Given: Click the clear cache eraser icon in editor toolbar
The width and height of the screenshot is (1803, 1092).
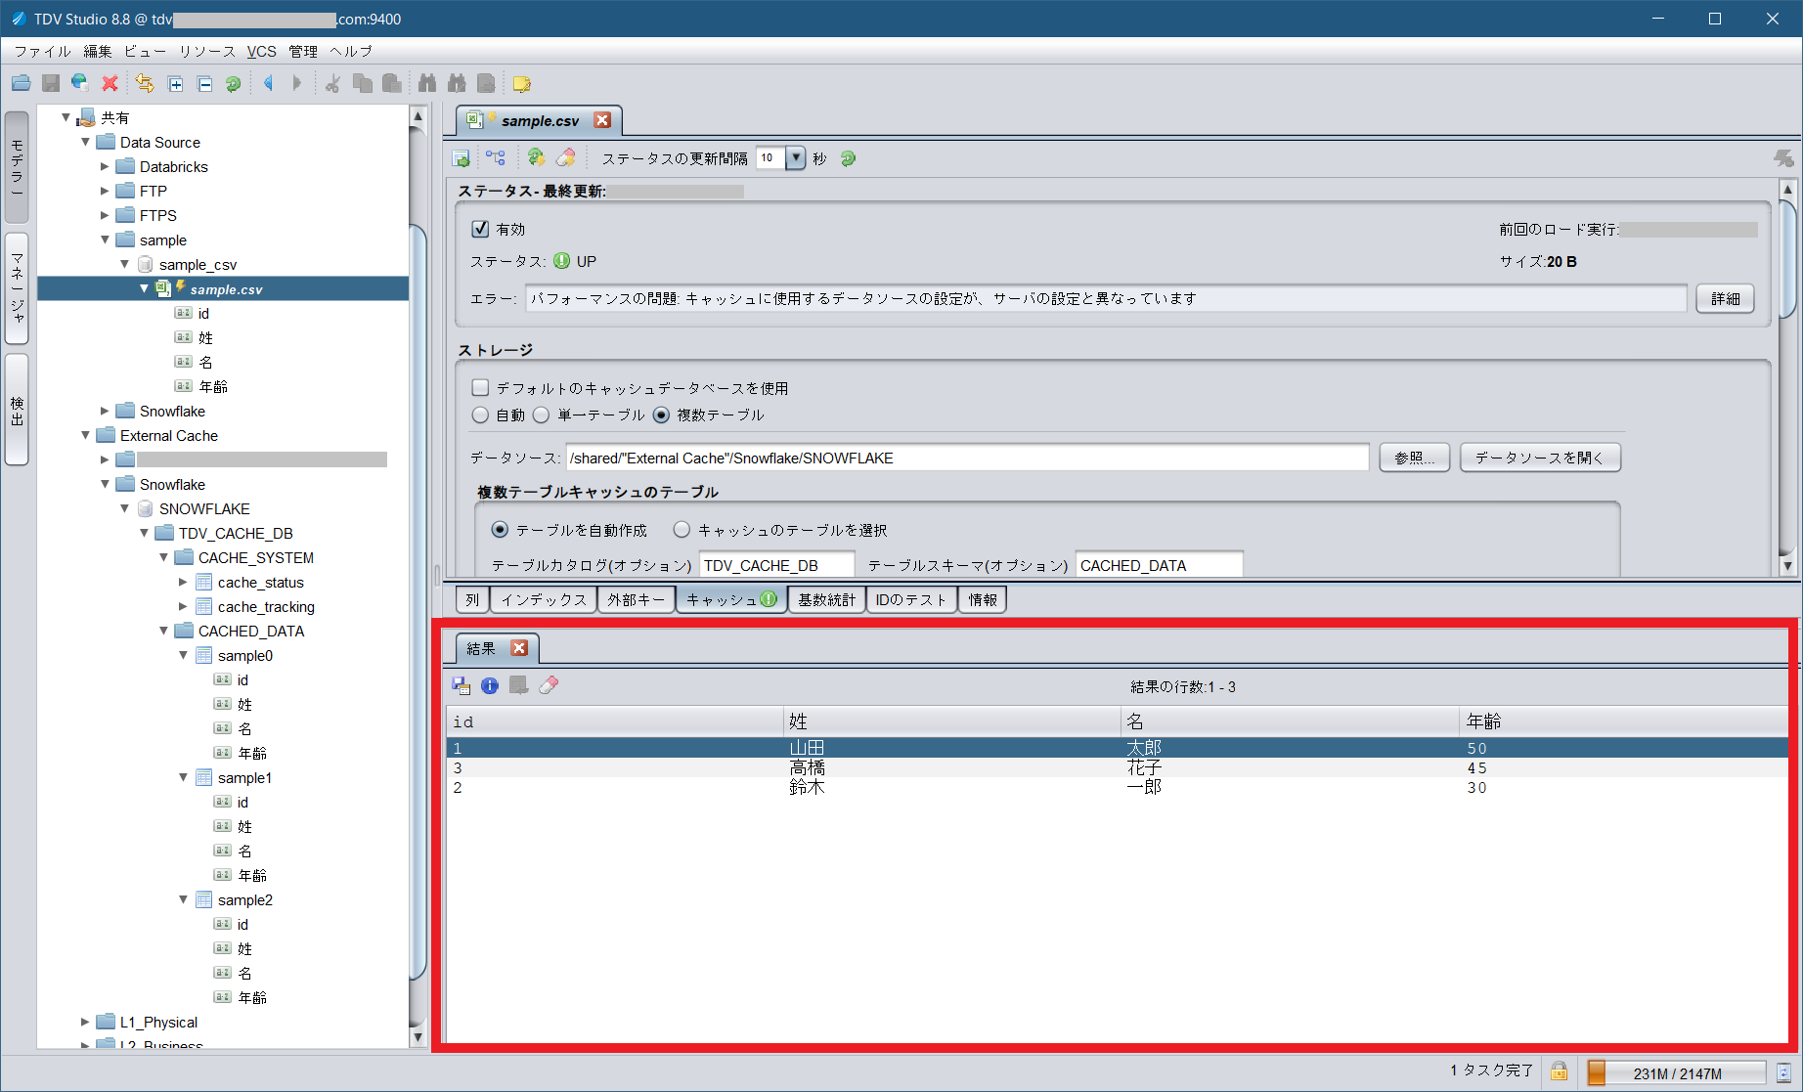Looking at the screenshot, I should tap(565, 157).
